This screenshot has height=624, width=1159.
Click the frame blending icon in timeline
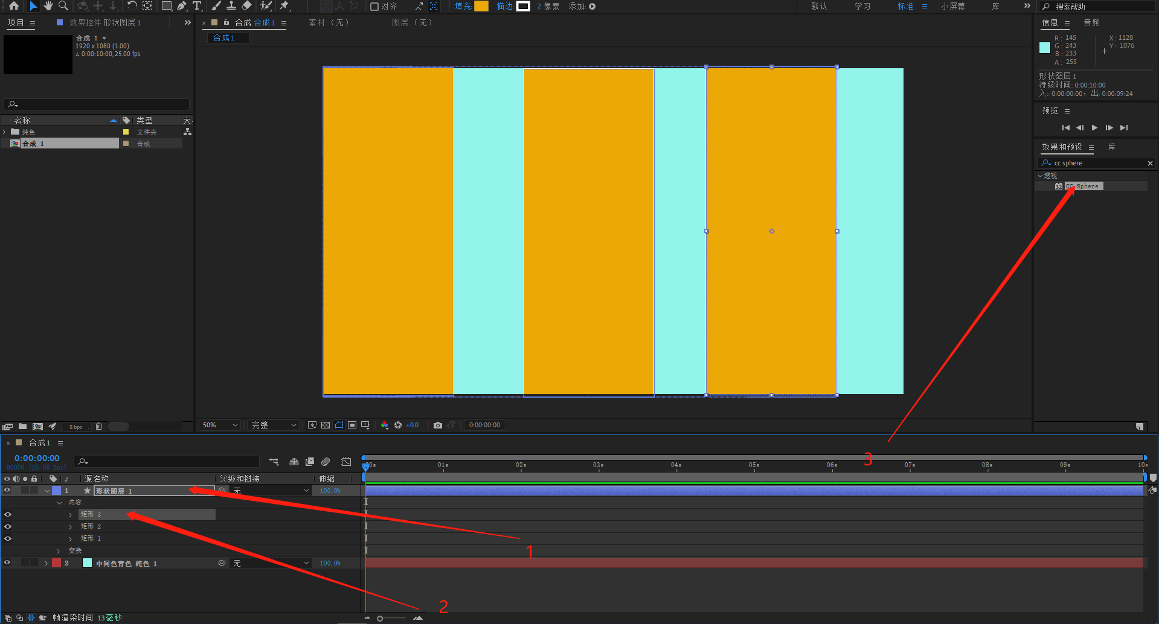(310, 462)
